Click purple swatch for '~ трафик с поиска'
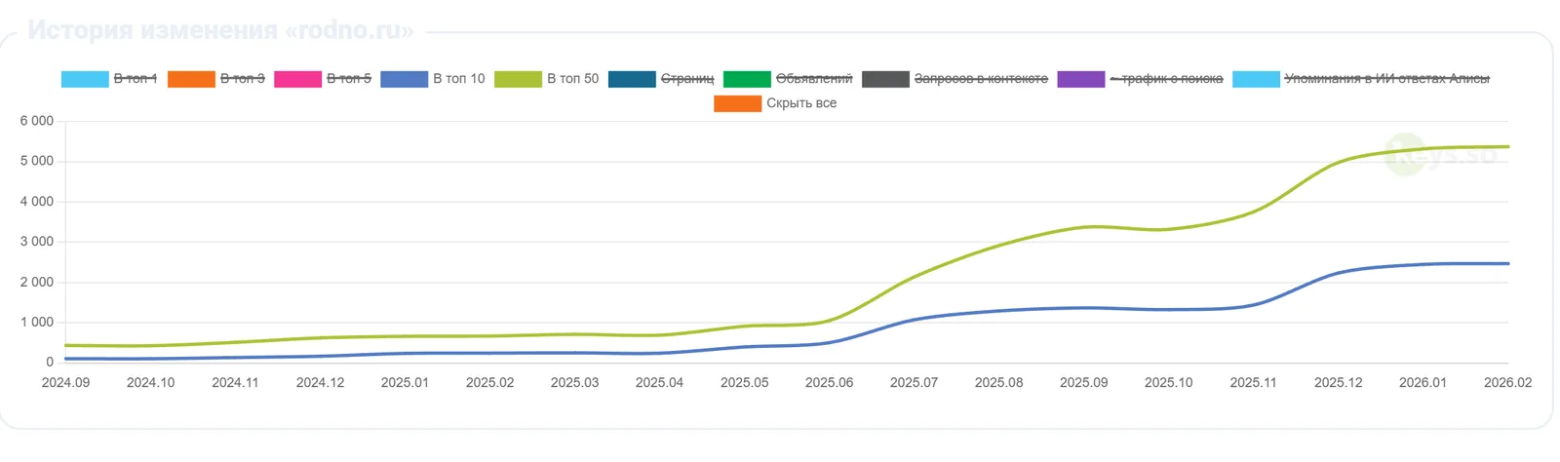The image size is (1560, 462). [1080, 79]
